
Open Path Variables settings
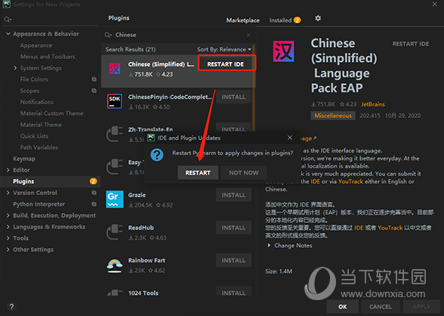point(39,147)
